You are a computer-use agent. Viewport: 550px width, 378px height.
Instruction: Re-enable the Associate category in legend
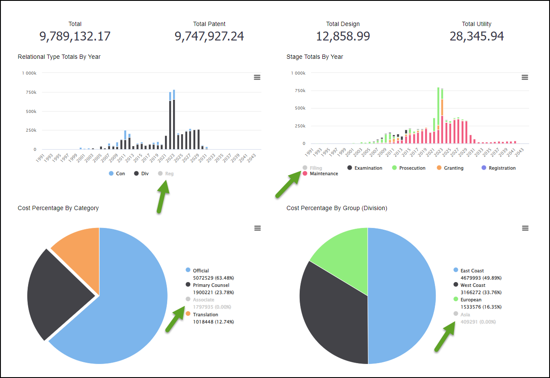203,300
